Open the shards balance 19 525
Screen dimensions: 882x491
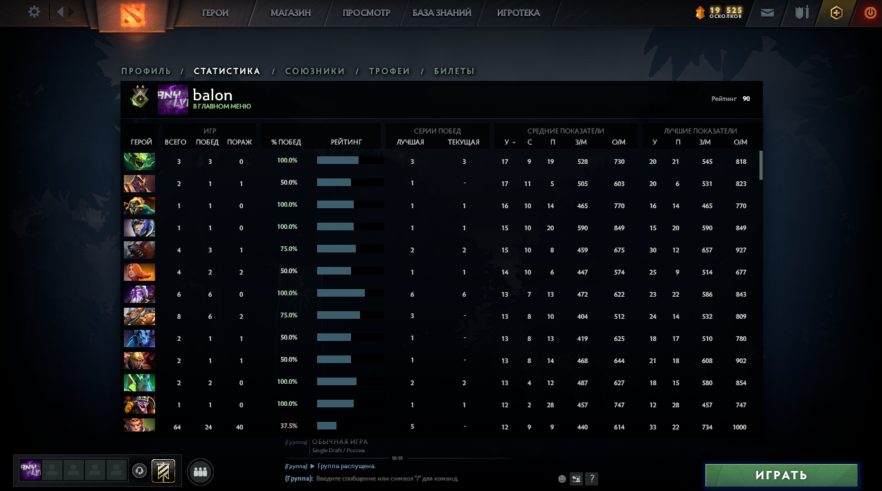coord(719,12)
